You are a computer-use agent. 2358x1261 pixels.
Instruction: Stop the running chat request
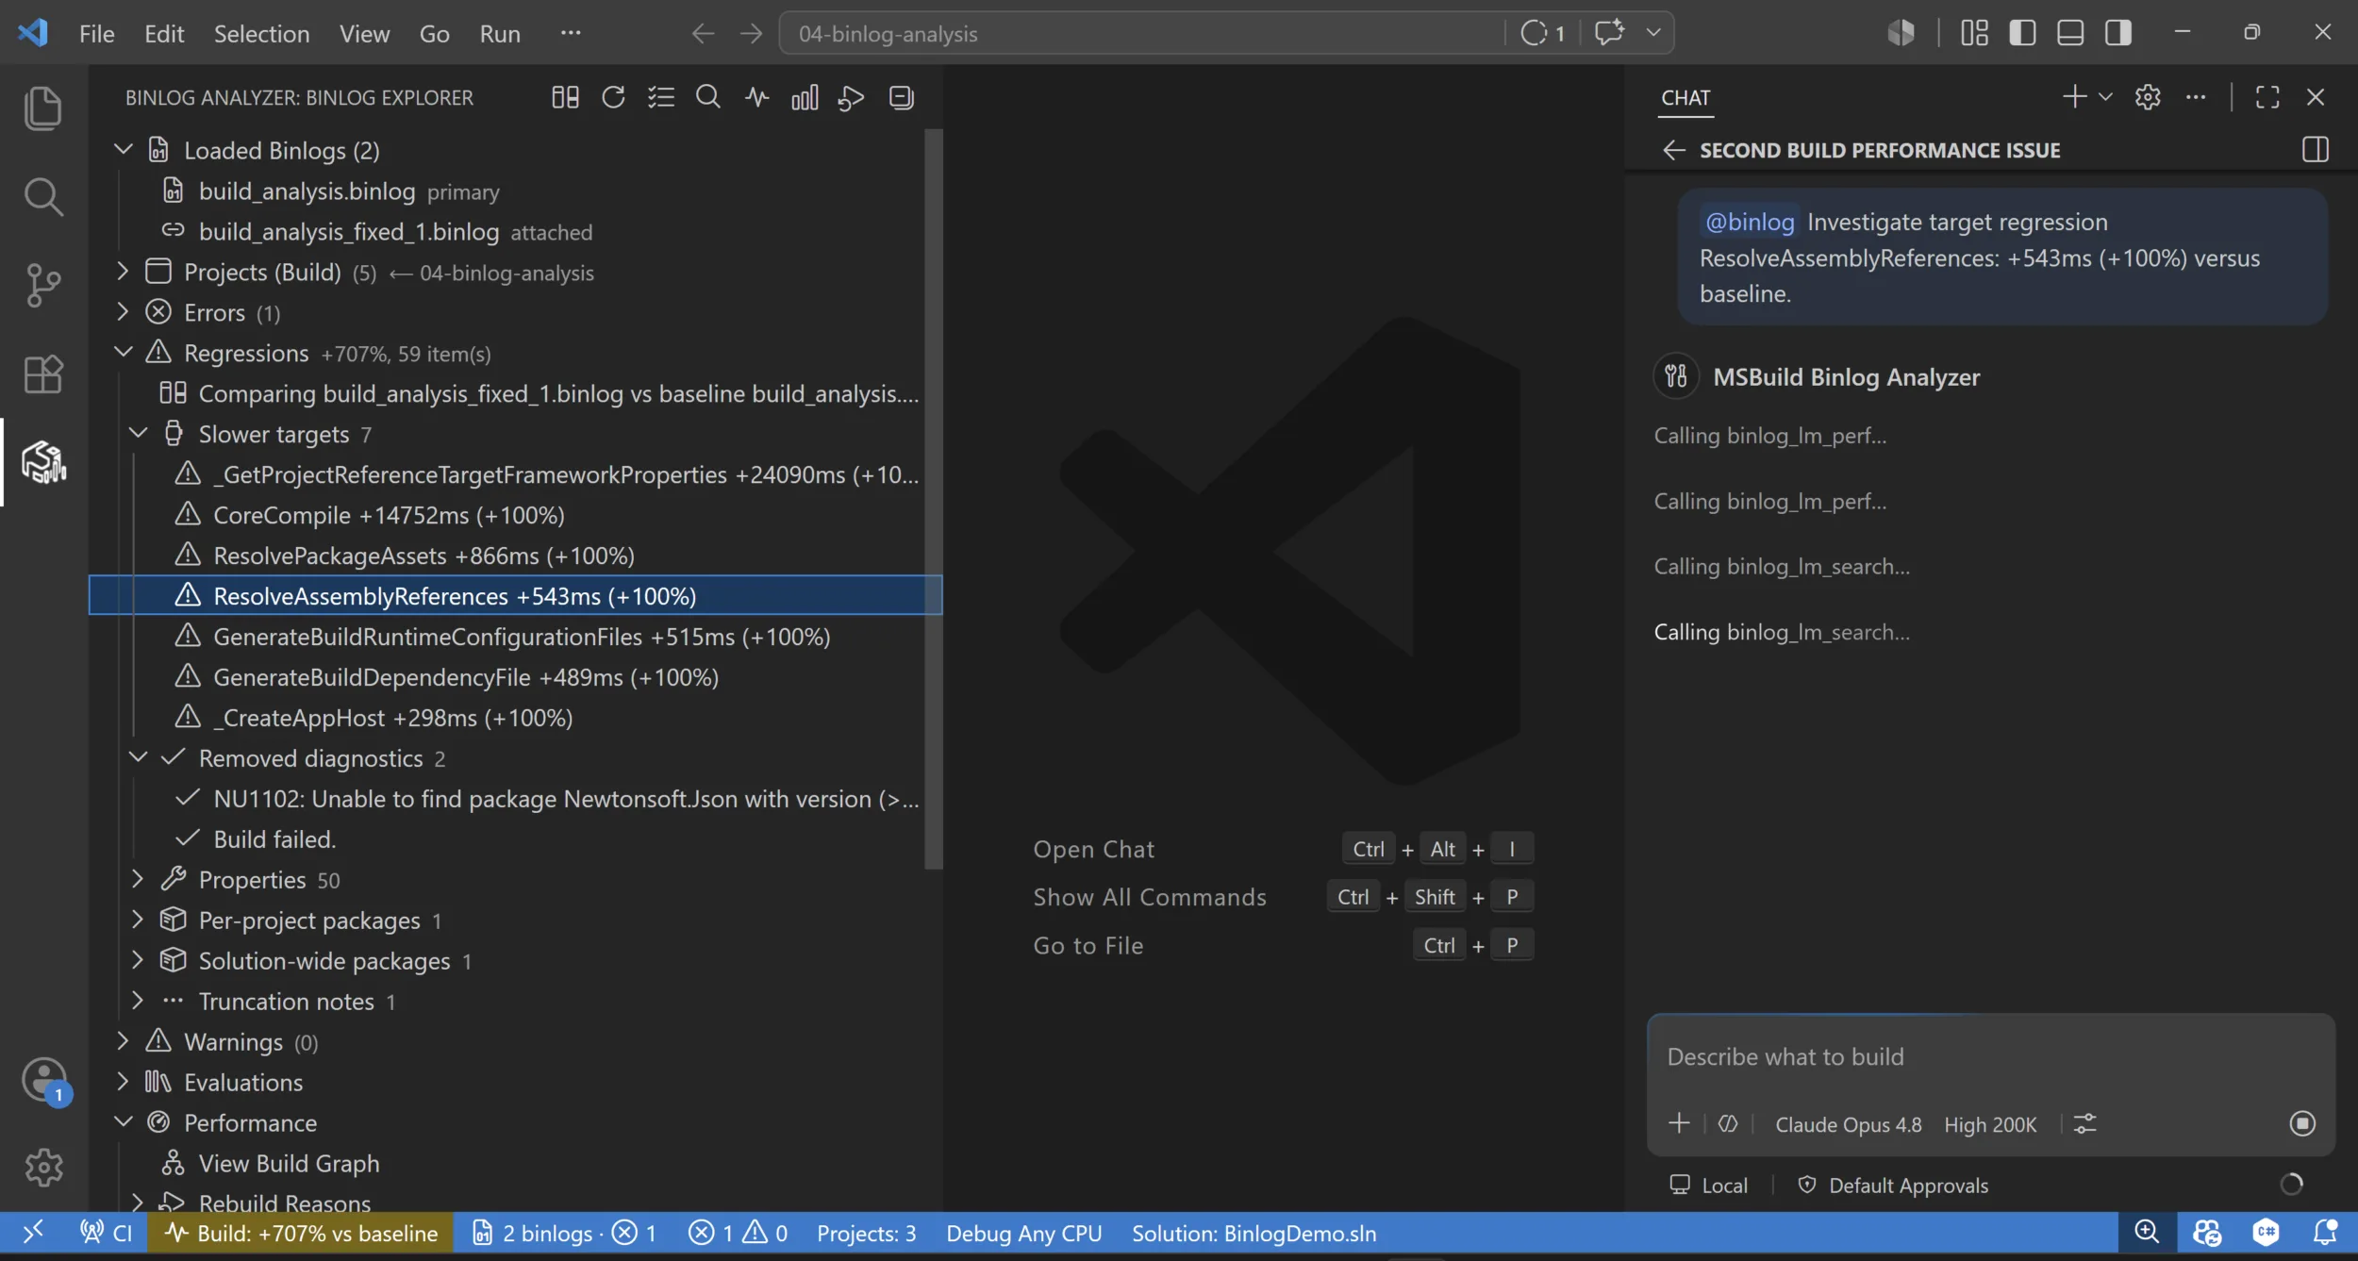[2302, 1123]
